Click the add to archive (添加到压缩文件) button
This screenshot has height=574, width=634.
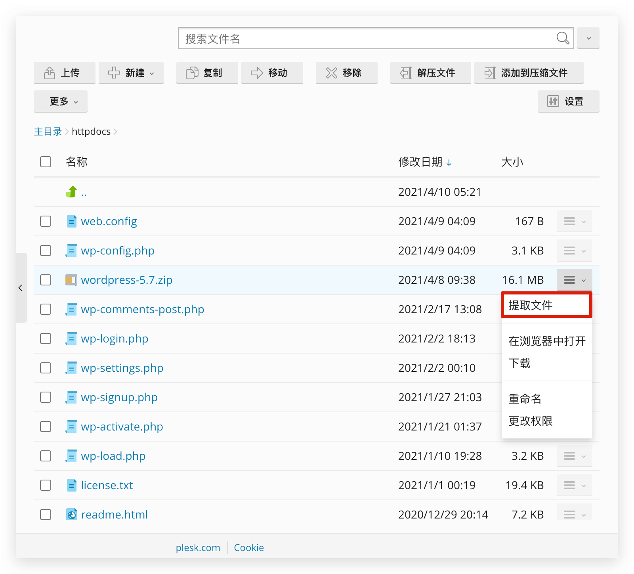pyautogui.click(x=528, y=73)
